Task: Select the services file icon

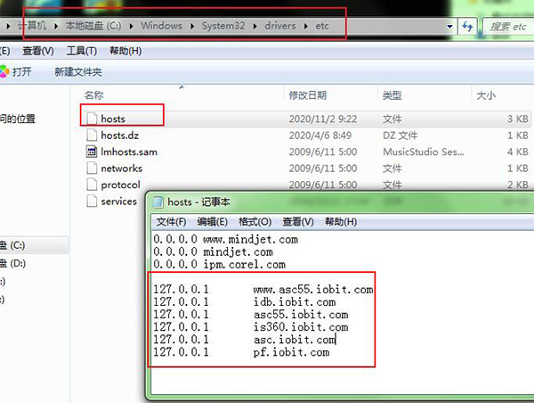Action: [x=92, y=201]
